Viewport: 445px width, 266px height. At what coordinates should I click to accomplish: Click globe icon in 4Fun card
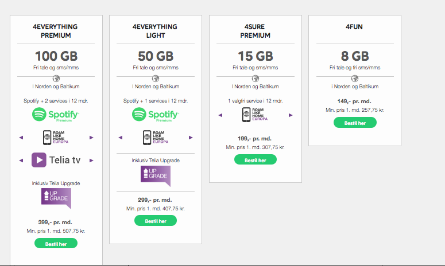[355, 79]
